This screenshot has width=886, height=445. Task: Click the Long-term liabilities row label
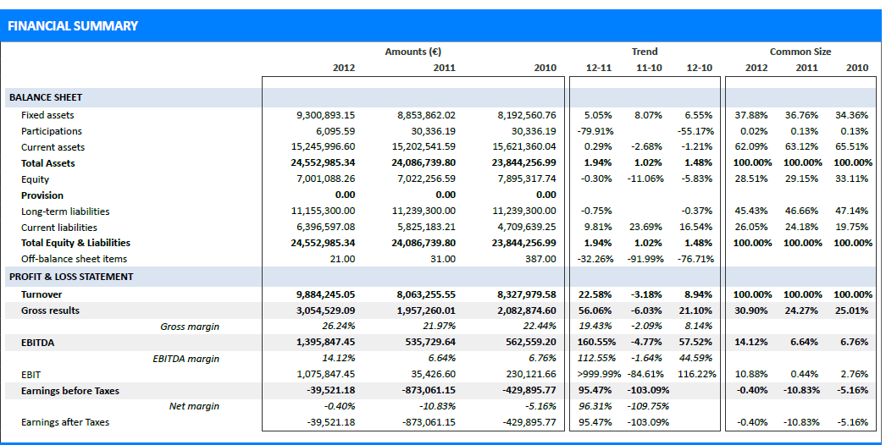(65, 212)
